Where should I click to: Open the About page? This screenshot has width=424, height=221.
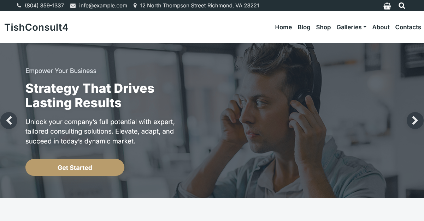pos(381,27)
